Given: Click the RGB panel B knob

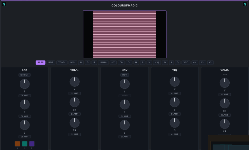Looking at the screenshot, I should [25, 125].
